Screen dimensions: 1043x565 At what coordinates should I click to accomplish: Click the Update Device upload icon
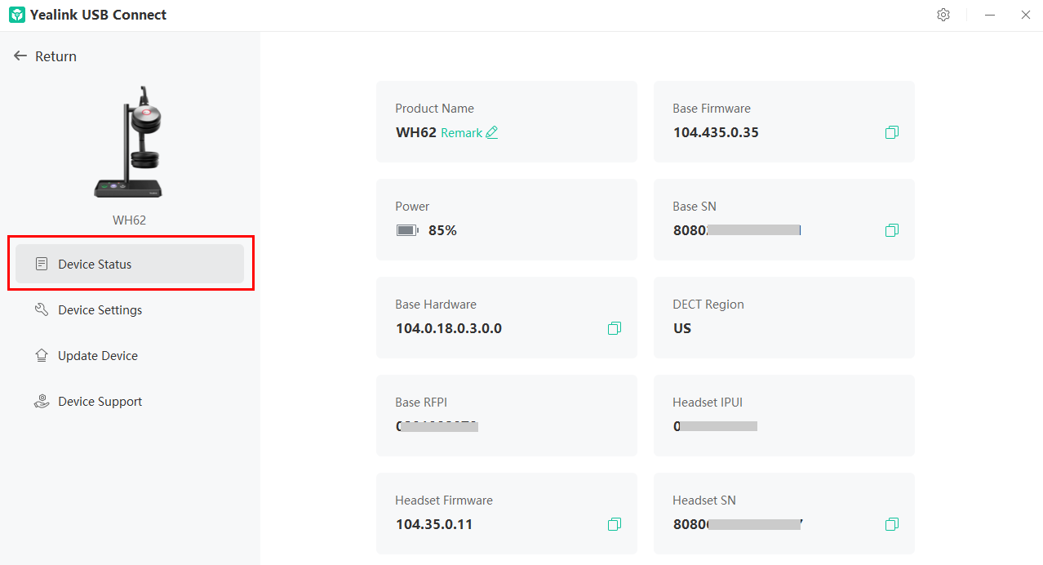point(42,356)
